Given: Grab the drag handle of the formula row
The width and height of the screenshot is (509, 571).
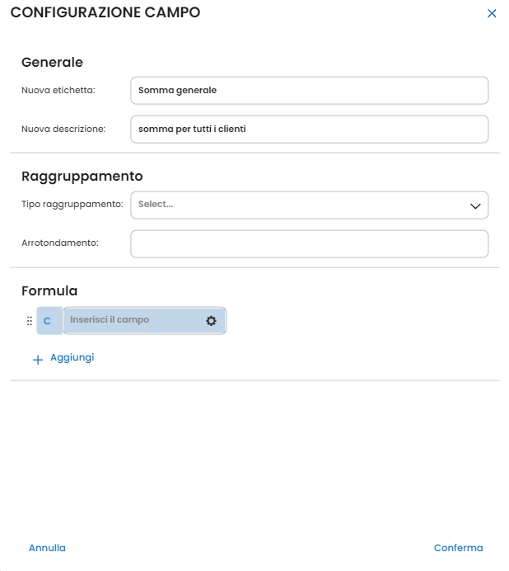Looking at the screenshot, I should 30,320.
